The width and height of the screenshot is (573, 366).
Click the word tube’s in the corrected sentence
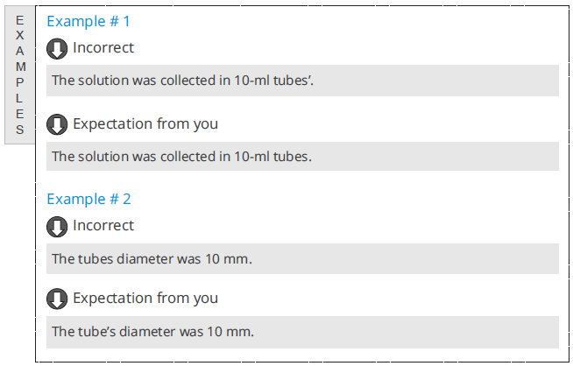click(x=97, y=332)
